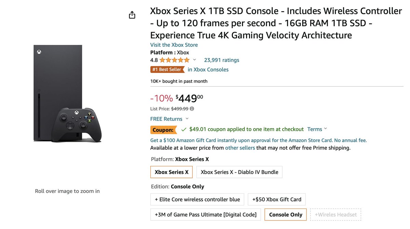Expand the ratings breakdown chevron

(x=195, y=60)
